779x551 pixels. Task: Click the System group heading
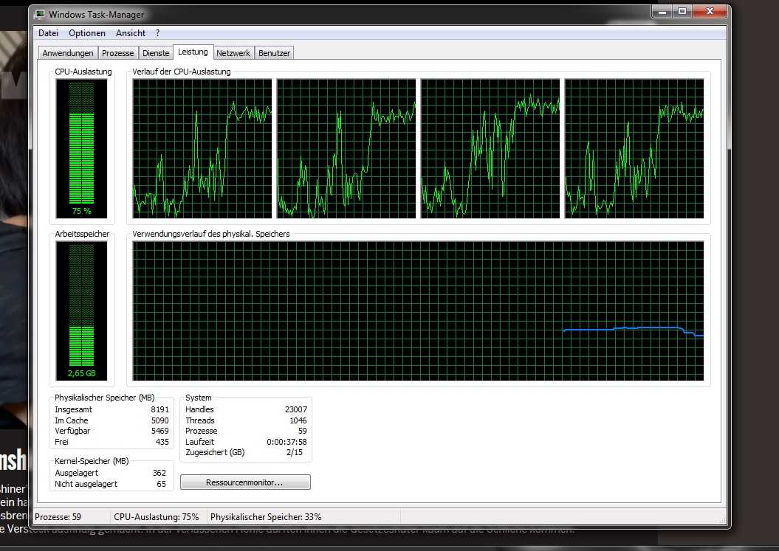click(x=198, y=398)
